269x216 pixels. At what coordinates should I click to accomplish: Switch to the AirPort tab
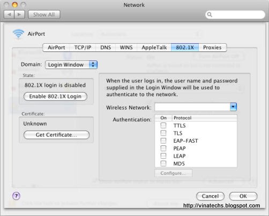tap(56, 48)
